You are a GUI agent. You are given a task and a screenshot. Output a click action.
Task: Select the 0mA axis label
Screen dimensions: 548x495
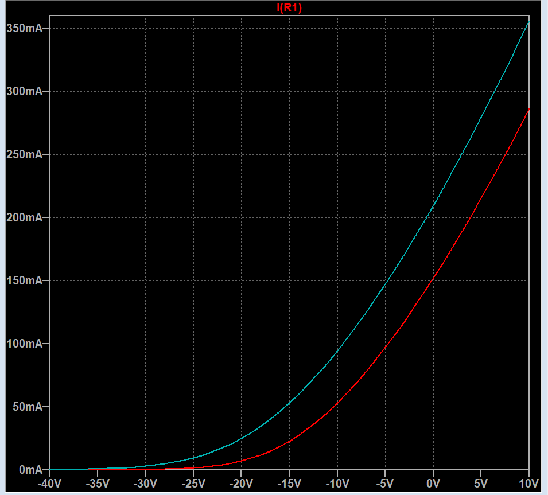point(31,470)
